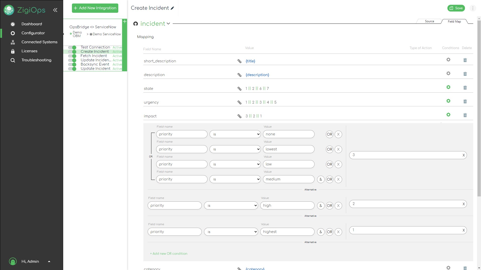Delete the description field mapping

(x=465, y=74)
